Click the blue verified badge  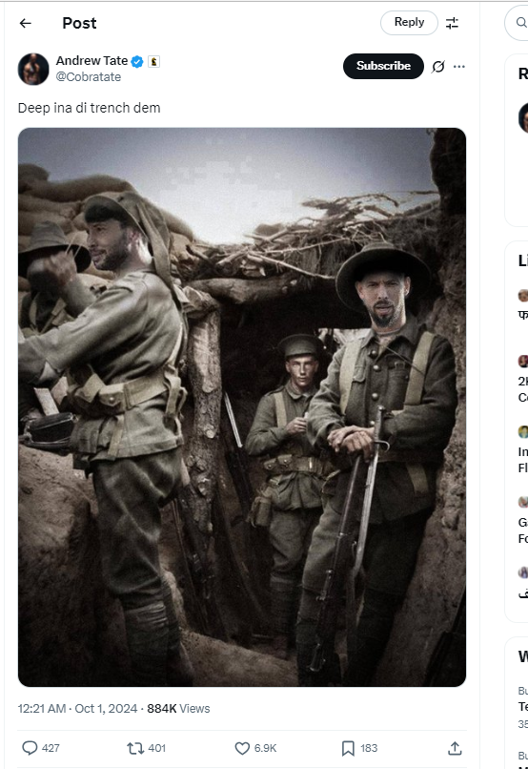(x=137, y=61)
